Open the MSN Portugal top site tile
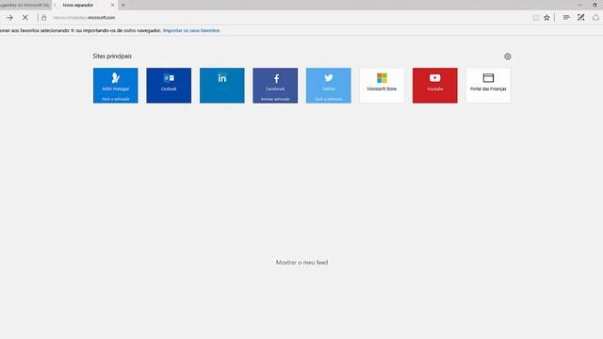 point(115,86)
